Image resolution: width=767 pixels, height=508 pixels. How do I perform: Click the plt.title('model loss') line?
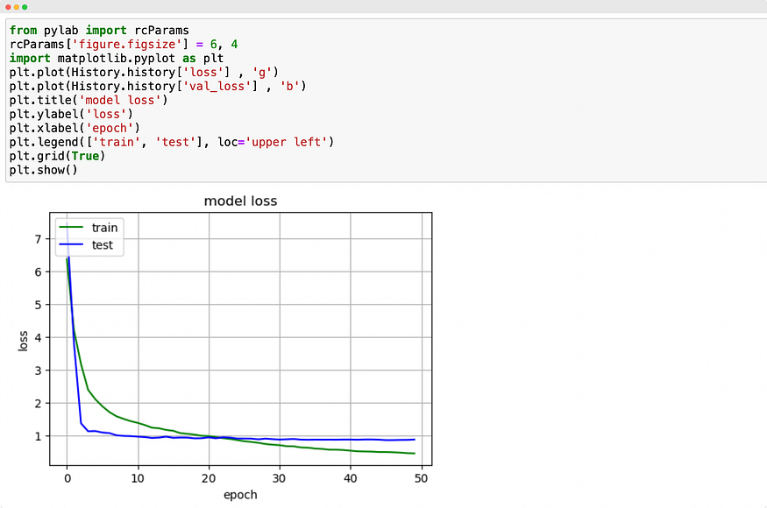point(89,100)
